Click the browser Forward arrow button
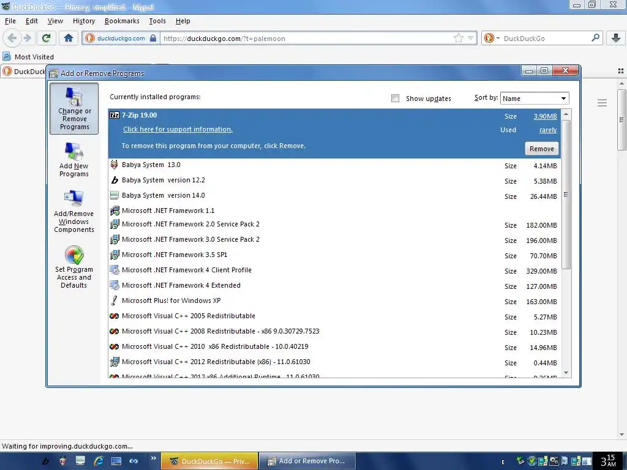 click(x=27, y=39)
